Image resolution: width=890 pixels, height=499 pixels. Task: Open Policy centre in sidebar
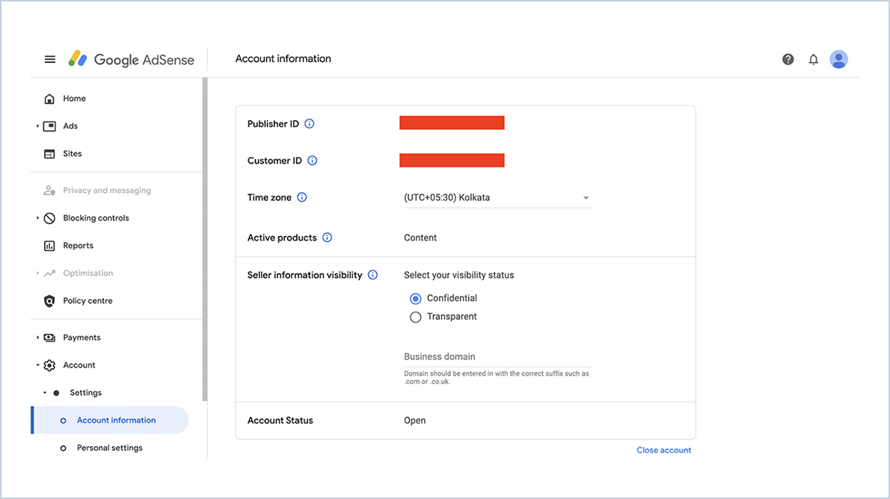pyautogui.click(x=88, y=300)
